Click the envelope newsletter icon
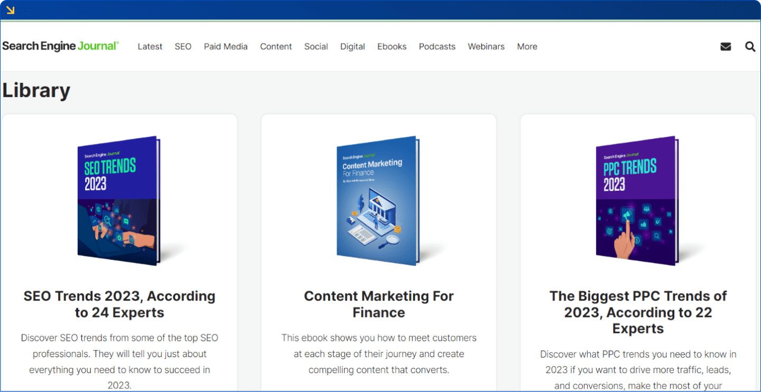Viewport: 761px width, 392px height. pos(725,46)
